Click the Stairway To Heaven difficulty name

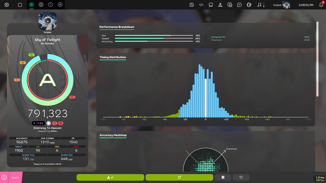[x=48, y=128]
